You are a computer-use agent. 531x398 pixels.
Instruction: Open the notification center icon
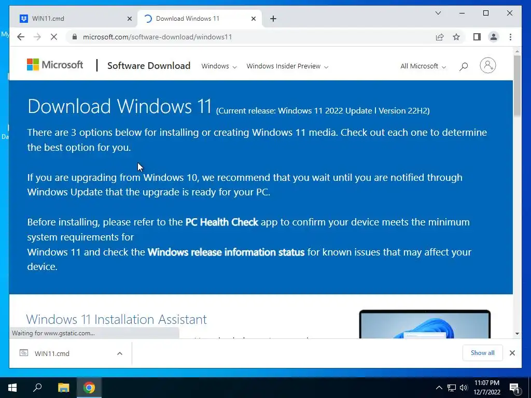515,388
